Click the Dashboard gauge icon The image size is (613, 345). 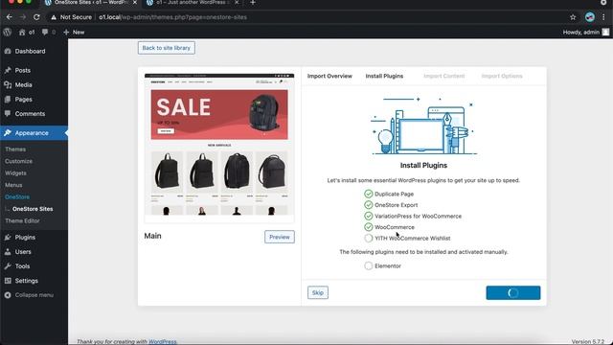coord(8,51)
